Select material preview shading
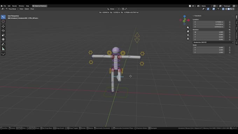Screen dimensions: 238x134 [231, 9]
